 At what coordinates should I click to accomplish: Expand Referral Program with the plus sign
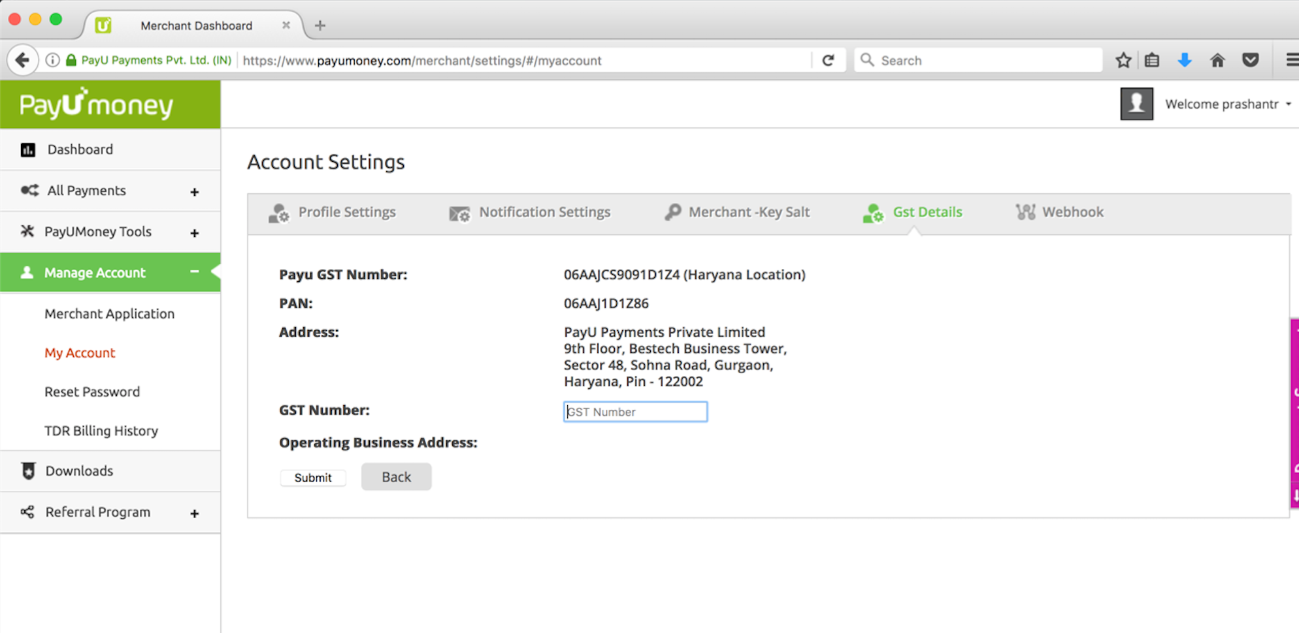[194, 514]
